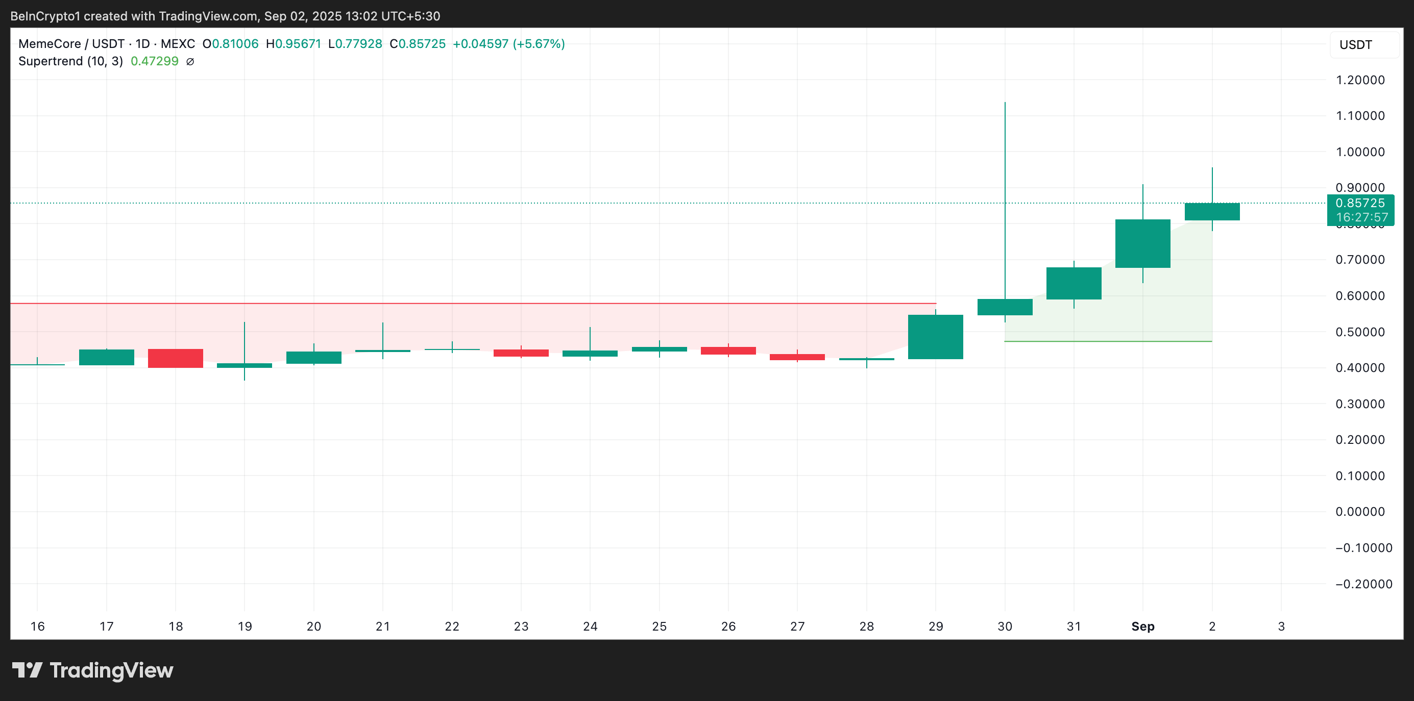Click the 0.00000 level on price axis
Image resolution: width=1414 pixels, height=701 pixels.
[x=1360, y=511]
